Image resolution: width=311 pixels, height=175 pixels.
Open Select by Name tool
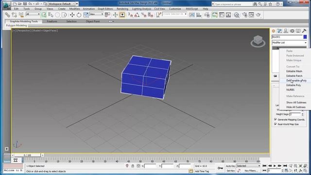[x=51, y=15]
